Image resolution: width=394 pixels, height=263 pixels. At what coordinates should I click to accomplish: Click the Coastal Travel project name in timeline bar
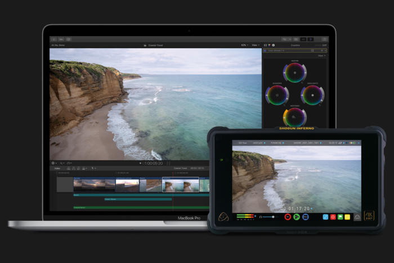tap(181, 168)
